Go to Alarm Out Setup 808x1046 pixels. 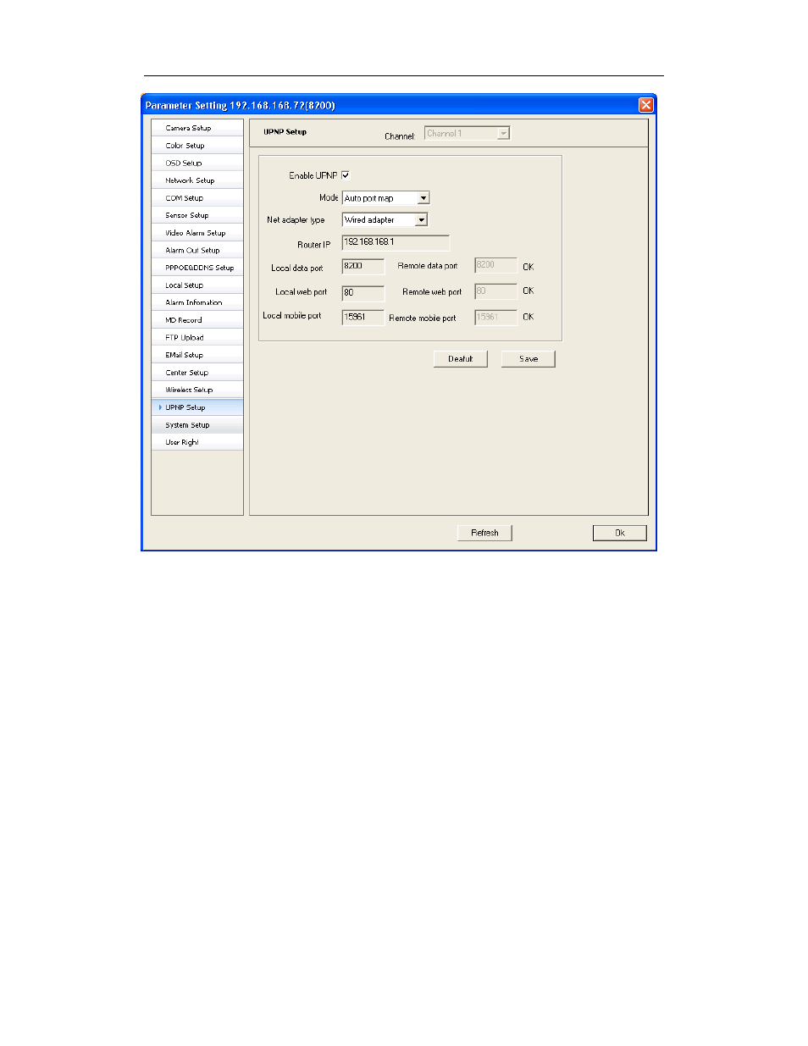(197, 251)
